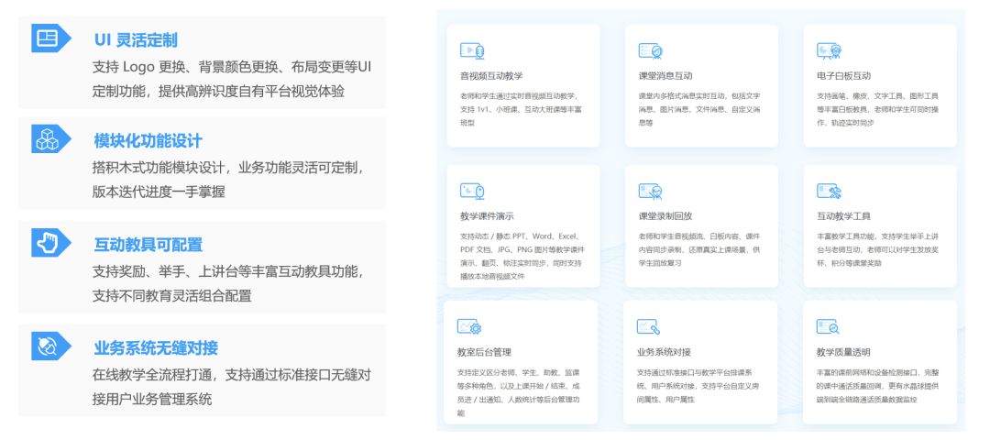Click the description starting 支持 Logo 更换

point(232,79)
